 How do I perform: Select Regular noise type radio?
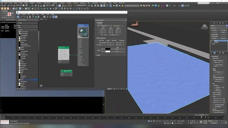[106, 41]
